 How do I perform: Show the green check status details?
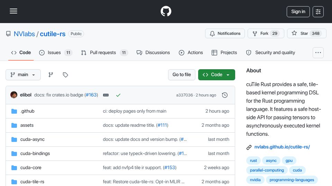point(118,95)
